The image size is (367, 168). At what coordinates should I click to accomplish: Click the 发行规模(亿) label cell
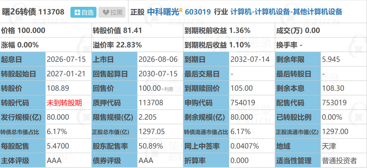(23, 117)
